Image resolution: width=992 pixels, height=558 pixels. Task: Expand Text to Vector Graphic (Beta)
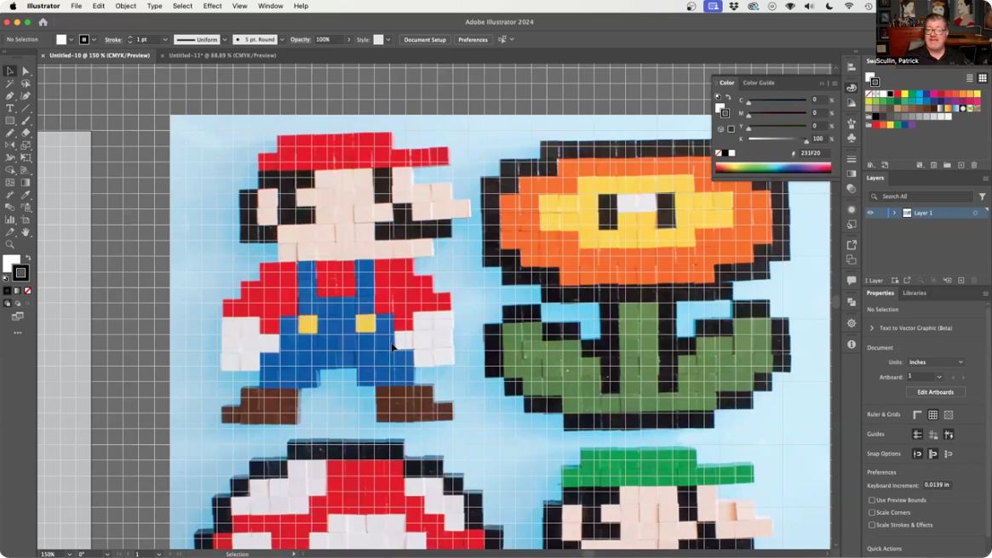(872, 328)
